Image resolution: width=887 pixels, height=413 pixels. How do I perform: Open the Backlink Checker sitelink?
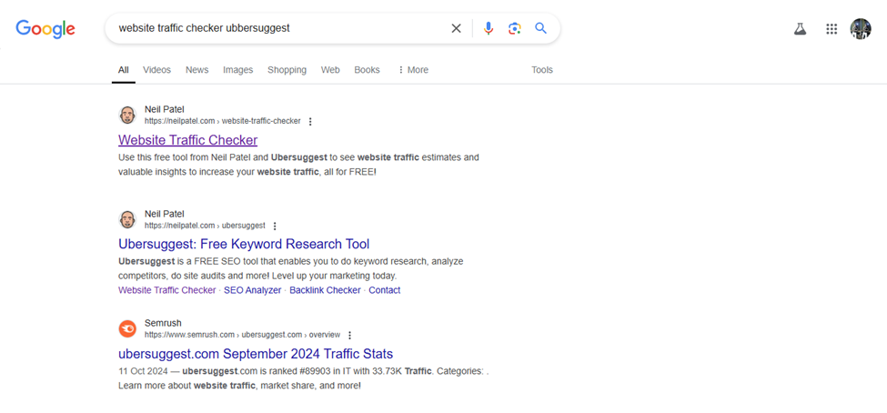point(325,290)
